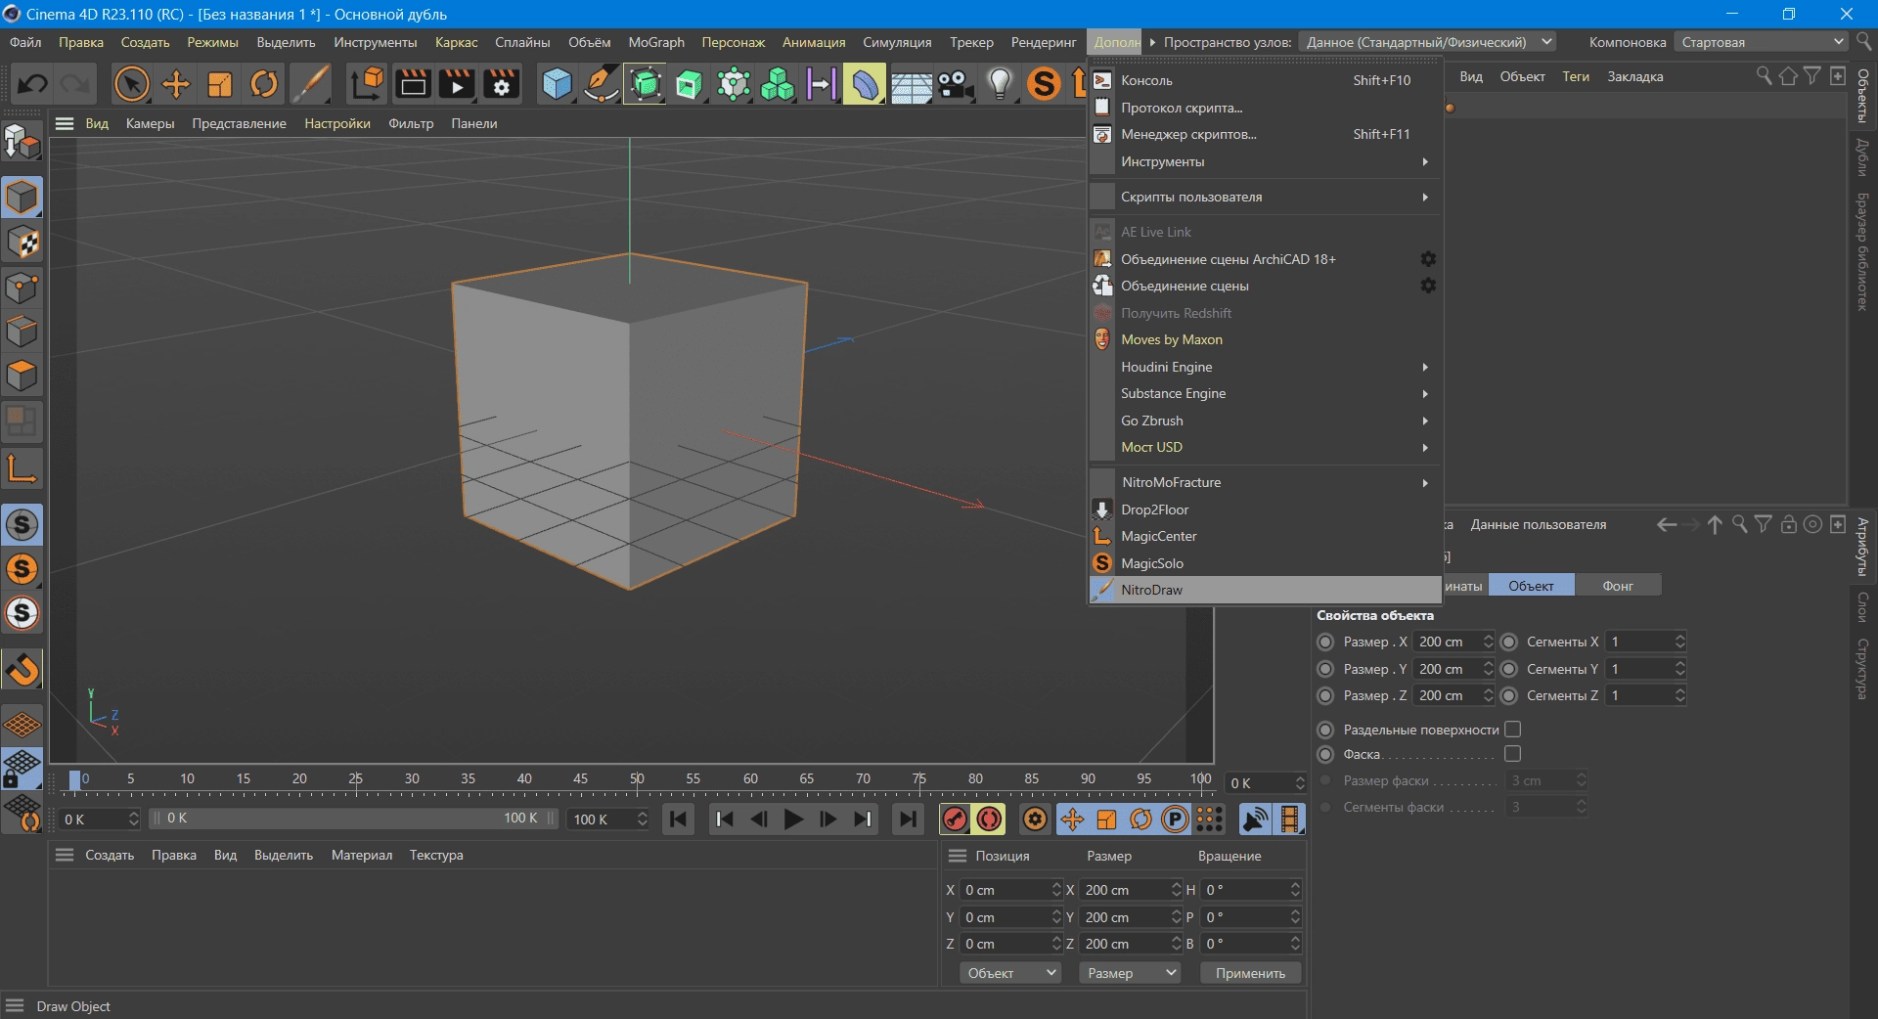Click search icon in Object Manager
The height and width of the screenshot is (1019, 1878).
click(1764, 76)
